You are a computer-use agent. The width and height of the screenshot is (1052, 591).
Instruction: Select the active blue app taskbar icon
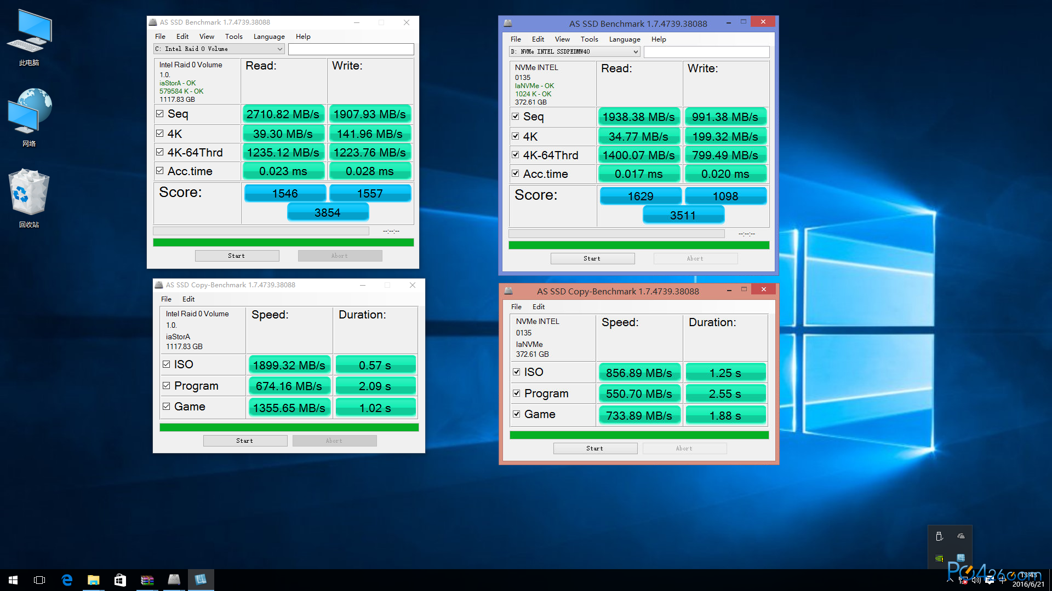click(201, 580)
